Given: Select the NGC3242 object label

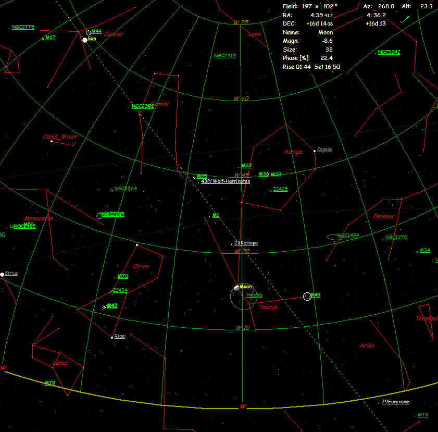Looking at the screenshot, I should pos(389,52).
